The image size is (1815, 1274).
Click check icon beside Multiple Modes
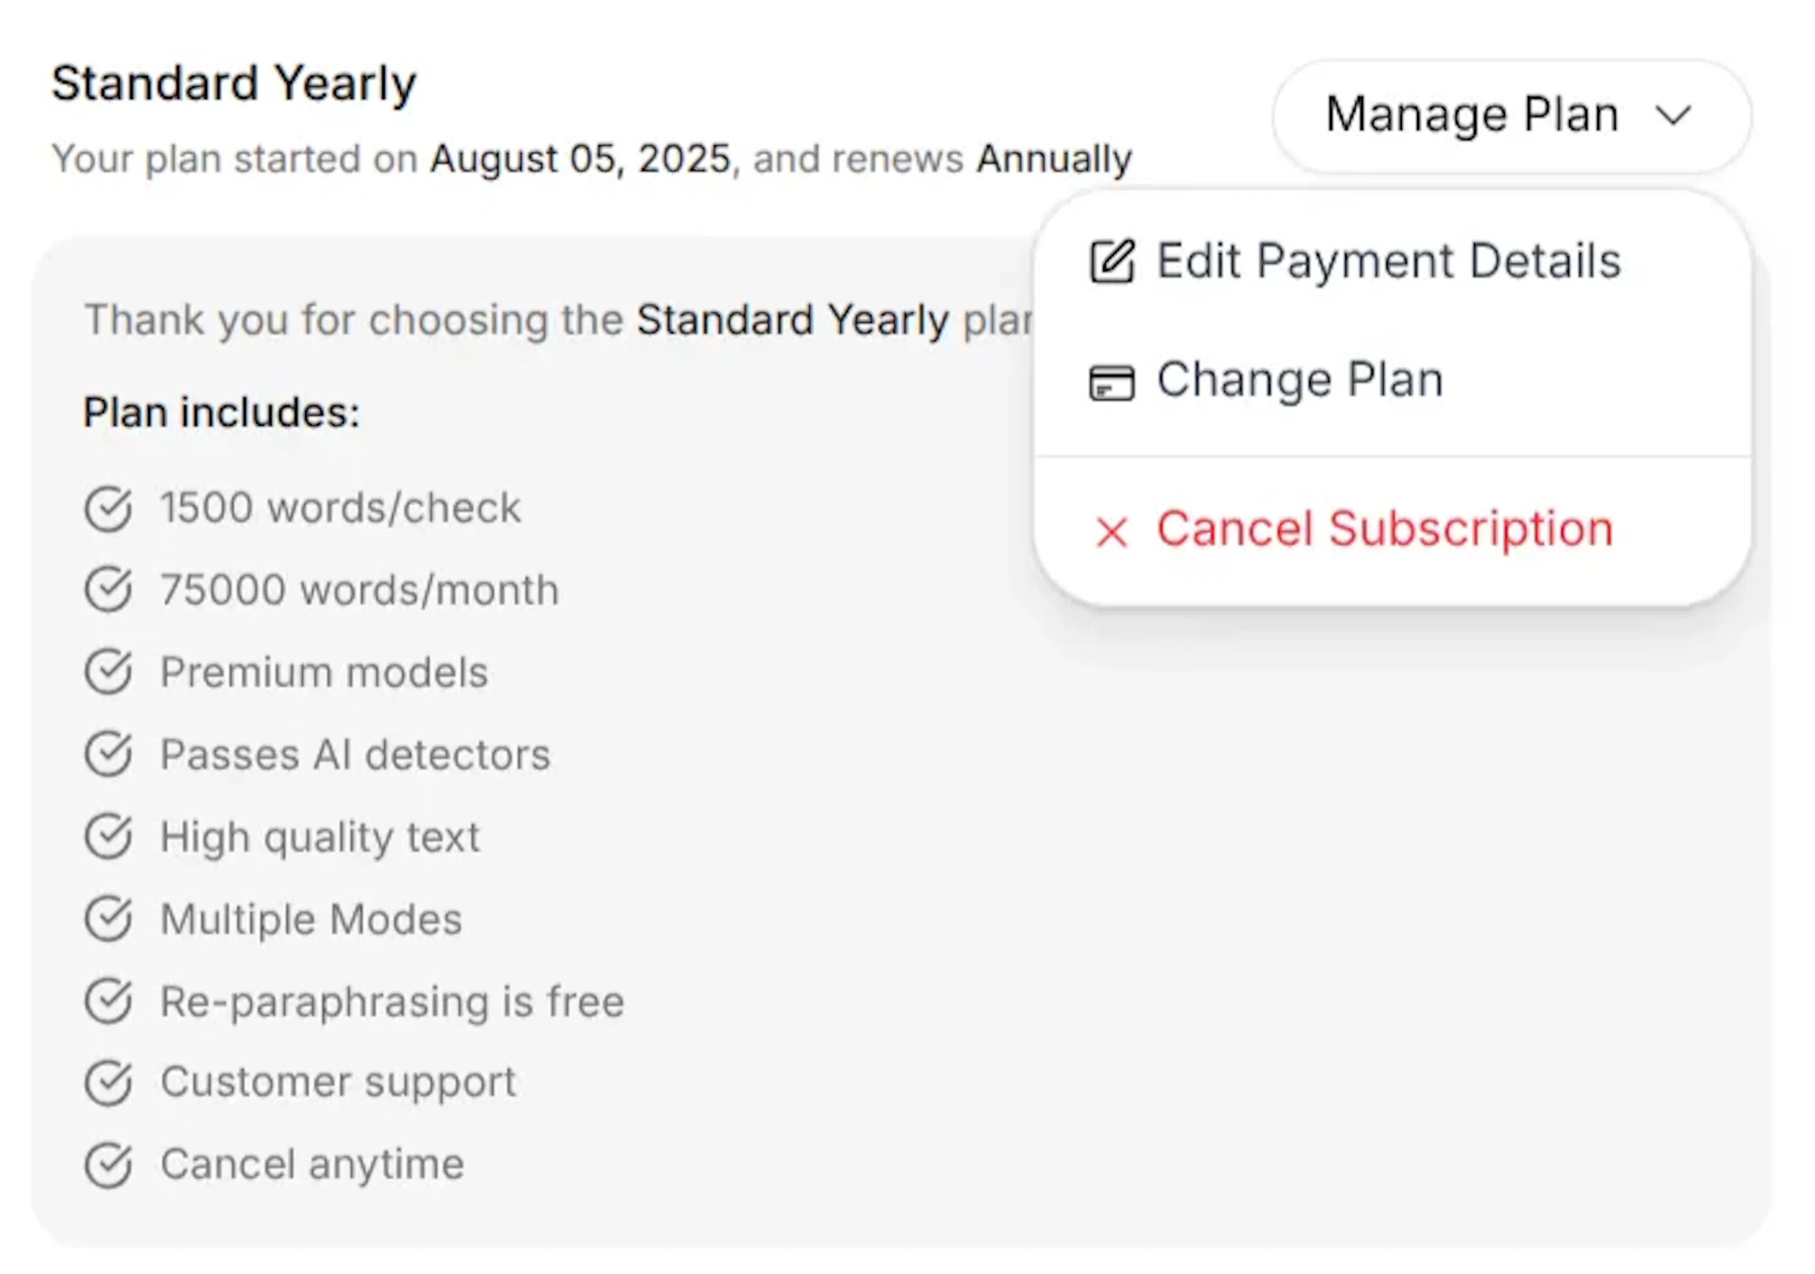(x=108, y=918)
